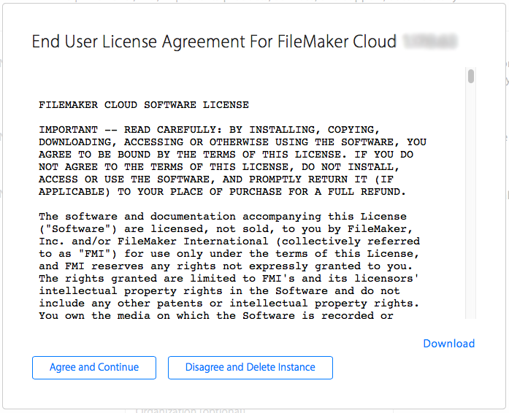The width and height of the screenshot is (509, 413).
Task: Click the line 'The software and documentation accompanying'
Action: [223, 217]
